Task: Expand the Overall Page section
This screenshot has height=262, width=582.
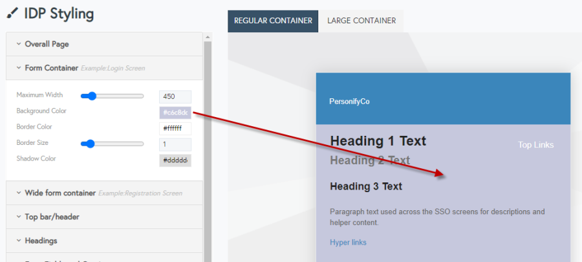Action: [104, 44]
